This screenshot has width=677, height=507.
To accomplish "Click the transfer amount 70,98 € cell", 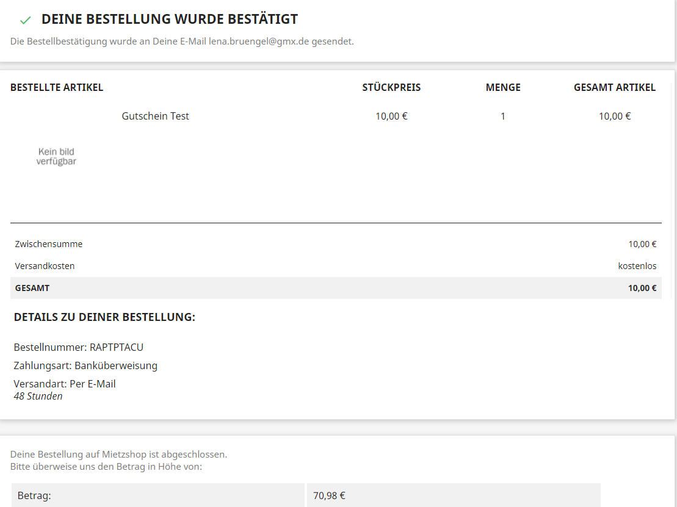I will pyautogui.click(x=454, y=495).
